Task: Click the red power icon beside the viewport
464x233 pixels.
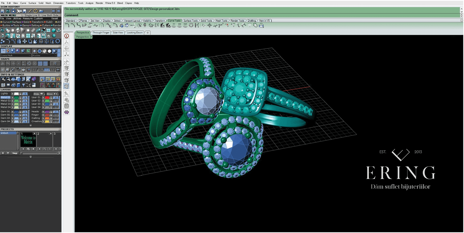Action: point(66,36)
